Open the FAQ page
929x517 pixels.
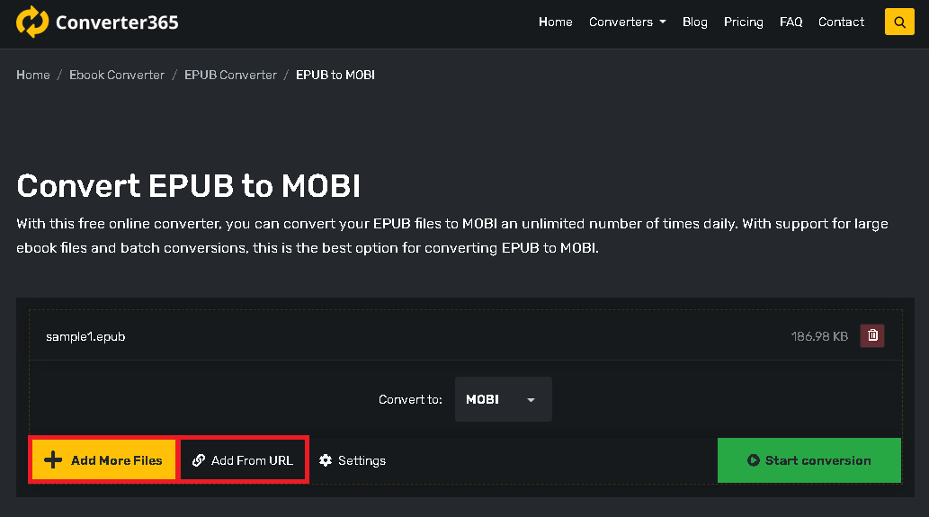791,22
